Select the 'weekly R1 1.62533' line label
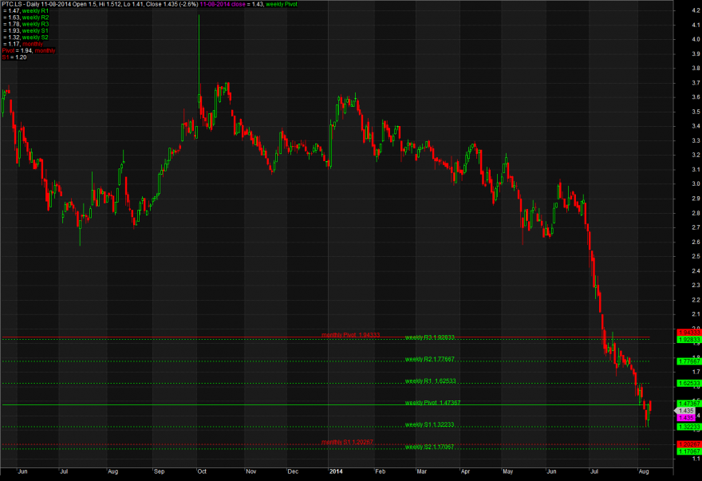Viewport: 702px width, 481px height. [x=430, y=381]
